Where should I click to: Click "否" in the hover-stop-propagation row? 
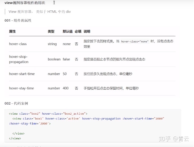(x=77, y=59)
